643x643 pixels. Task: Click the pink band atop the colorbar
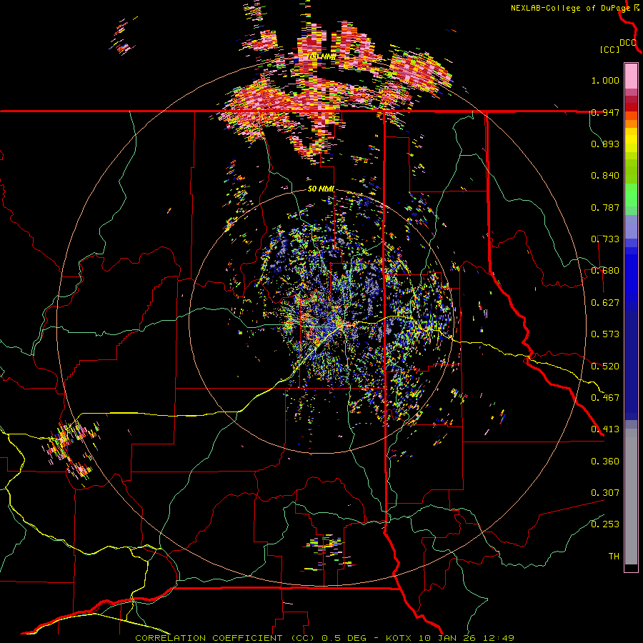(x=631, y=76)
